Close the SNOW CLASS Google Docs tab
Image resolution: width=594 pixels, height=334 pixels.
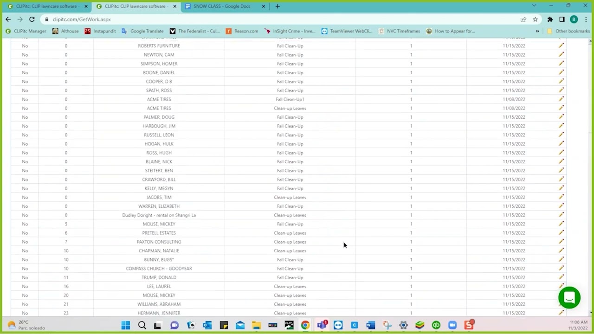pyautogui.click(x=264, y=6)
